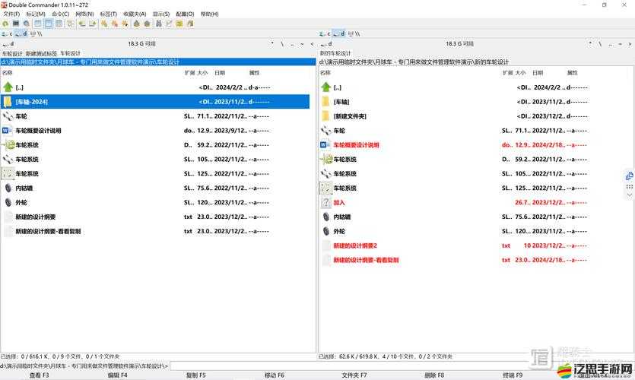This screenshot has height=380, width=635.
Task: Click left panel '<' arrow button
Action: 312,44
